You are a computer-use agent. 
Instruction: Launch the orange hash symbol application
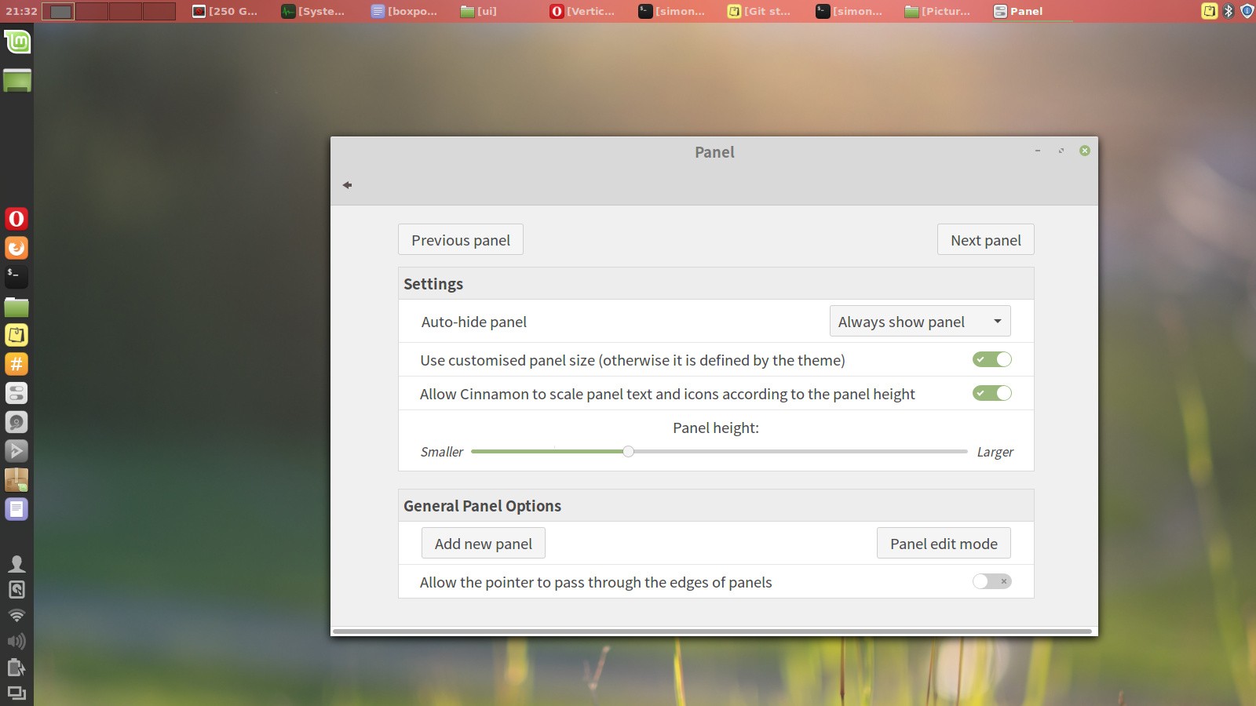[x=16, y=364]
